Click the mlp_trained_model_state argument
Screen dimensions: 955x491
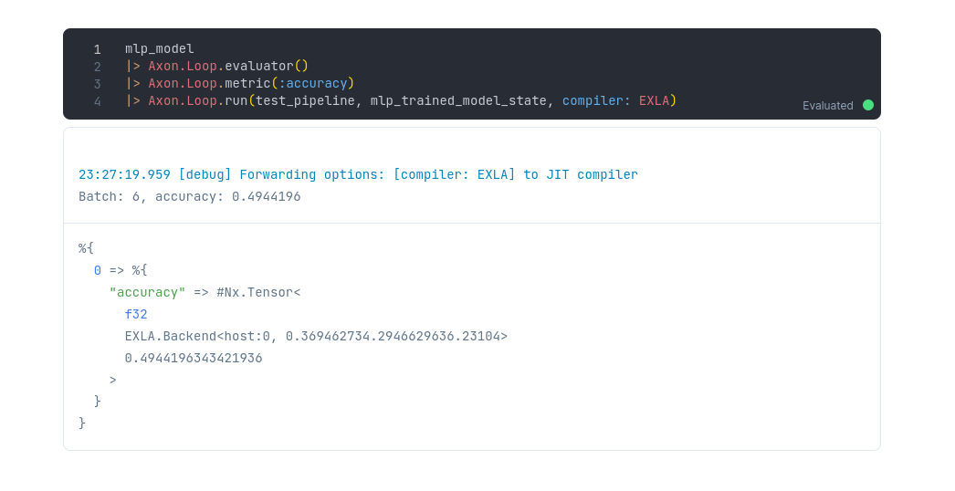click(x=458, y=100)
